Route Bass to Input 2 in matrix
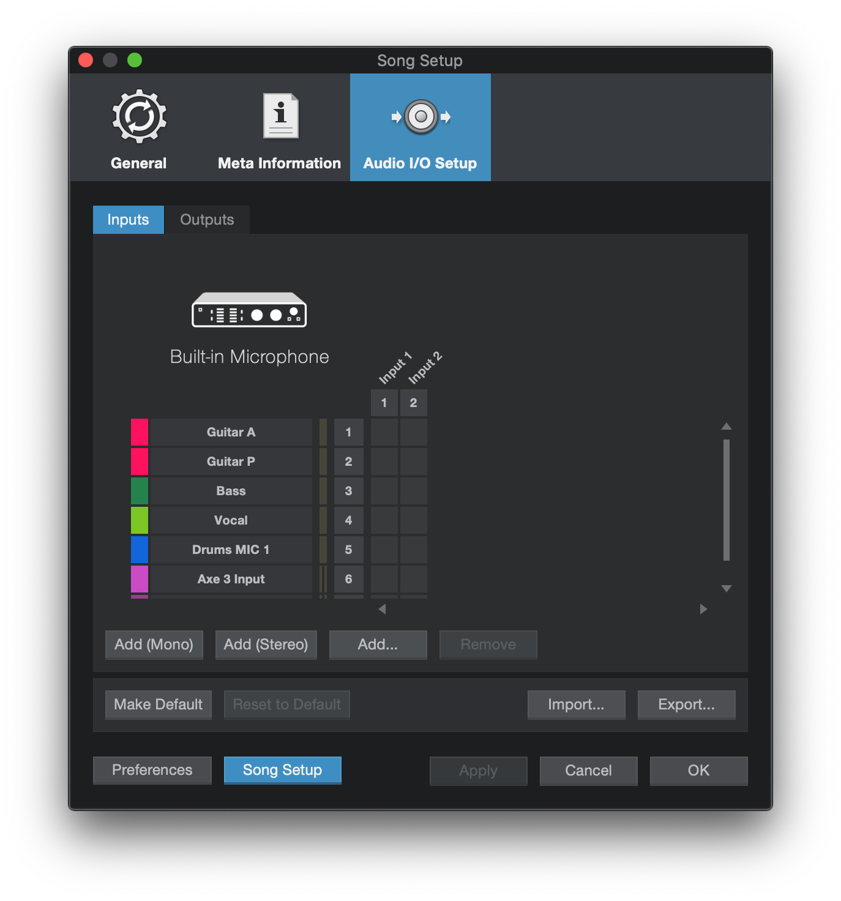Image resolution: width=841 pixels, height=901 pixels. [x=414, y=491]
